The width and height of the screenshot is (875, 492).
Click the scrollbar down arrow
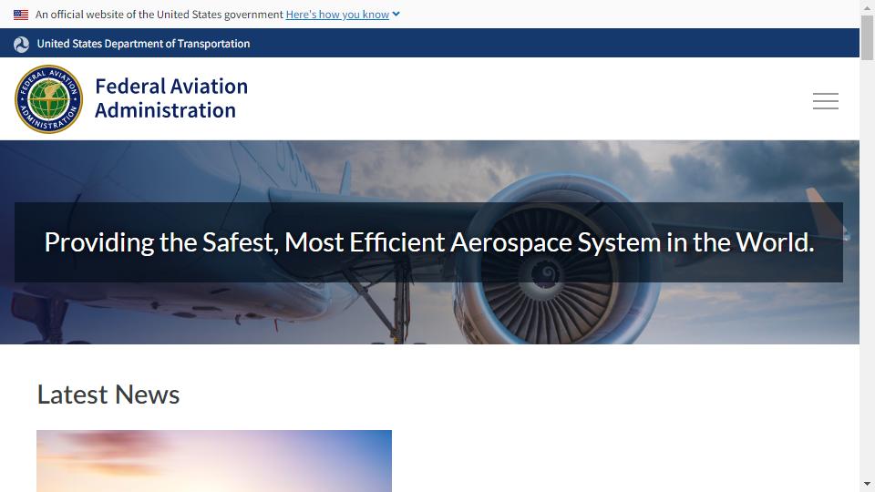(867, 484)
